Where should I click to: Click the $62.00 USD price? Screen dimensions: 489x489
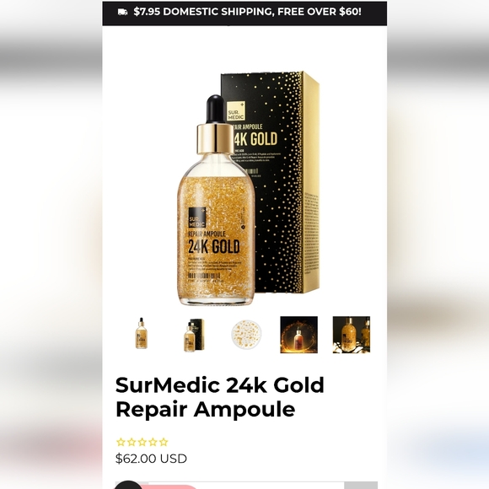coord(151,459)
